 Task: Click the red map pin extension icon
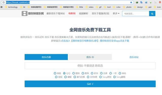pyautogui.click(x=160, y=2)
